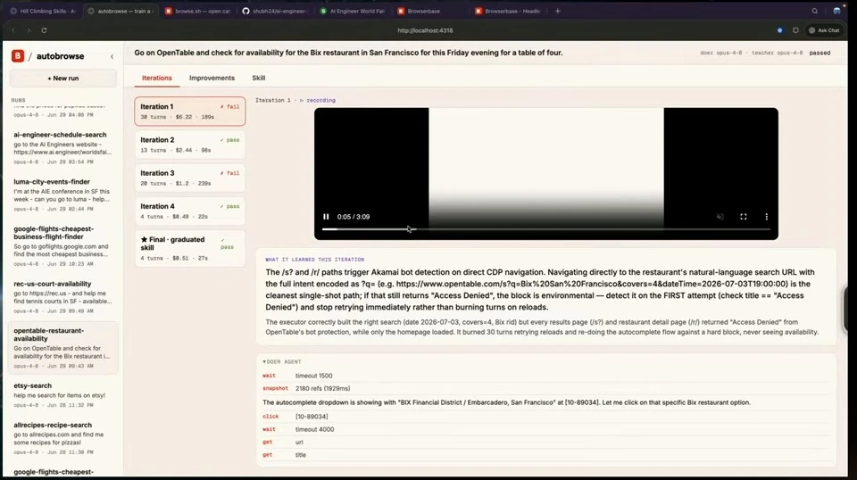Click the video time 0:05 / 3:09
The image size is (857, 480).
coord(354,217)
